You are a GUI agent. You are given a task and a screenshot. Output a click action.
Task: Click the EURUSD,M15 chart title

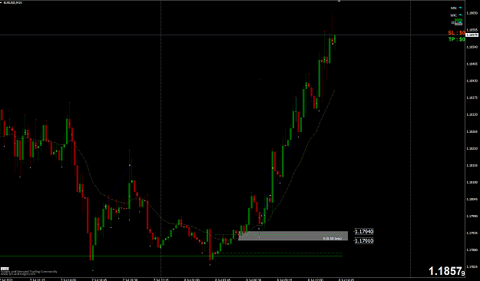tap(12, 2)
